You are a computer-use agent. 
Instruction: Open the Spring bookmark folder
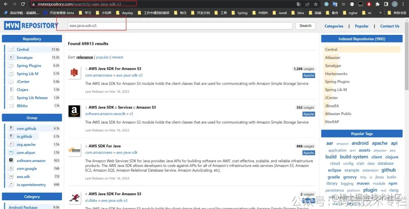pos(240,13)
